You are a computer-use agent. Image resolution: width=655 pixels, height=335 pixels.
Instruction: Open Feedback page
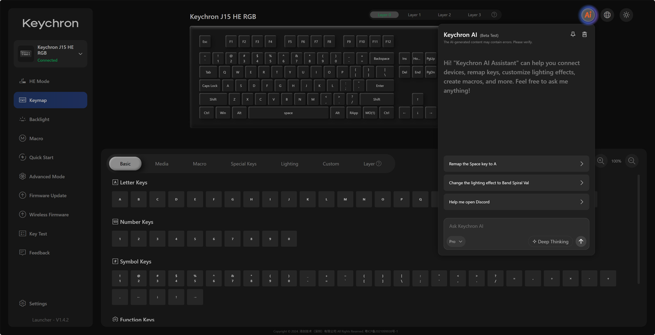[50, 253]
